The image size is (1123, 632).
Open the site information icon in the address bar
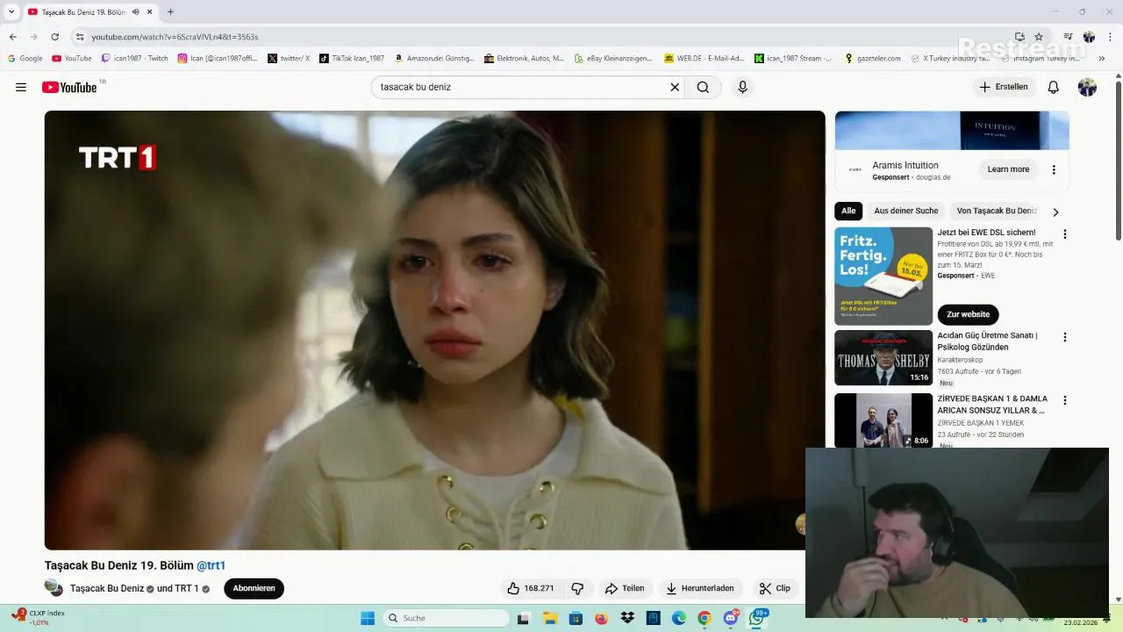(x=79, y=37)
